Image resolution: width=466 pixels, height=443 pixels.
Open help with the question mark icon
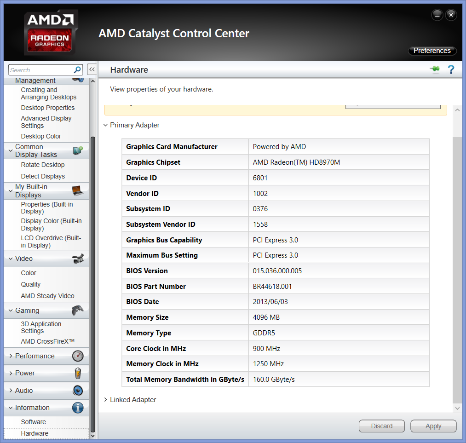coord(451,69)
